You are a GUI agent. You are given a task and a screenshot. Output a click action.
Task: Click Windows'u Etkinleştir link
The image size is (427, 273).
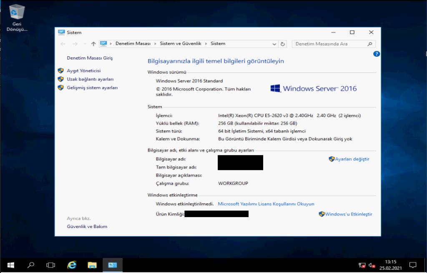tap(349, 214)
